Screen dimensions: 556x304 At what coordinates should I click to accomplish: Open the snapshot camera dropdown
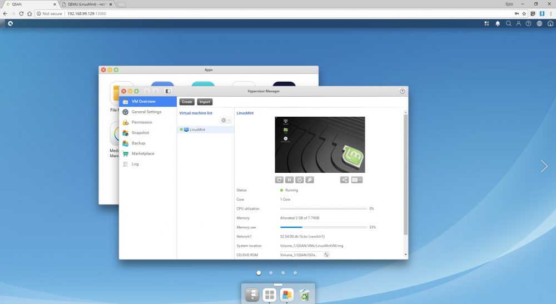(x=357, y=180)
